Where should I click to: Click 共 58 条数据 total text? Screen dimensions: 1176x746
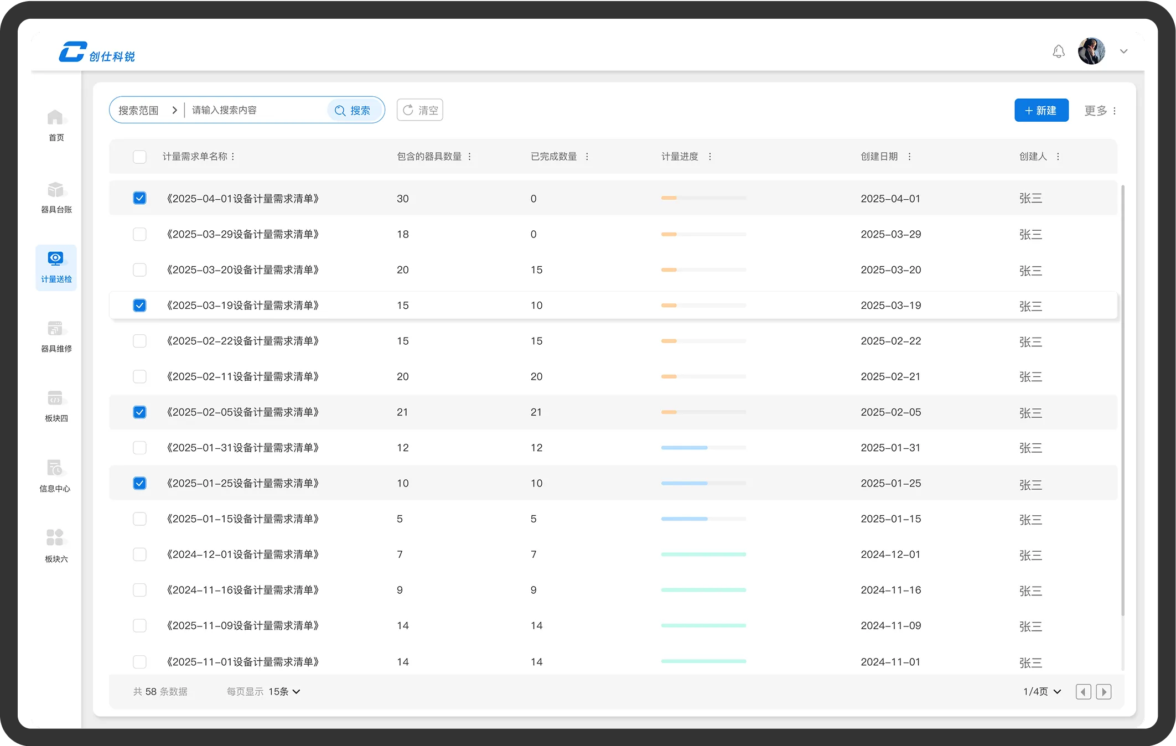click(x=160, y=692)
